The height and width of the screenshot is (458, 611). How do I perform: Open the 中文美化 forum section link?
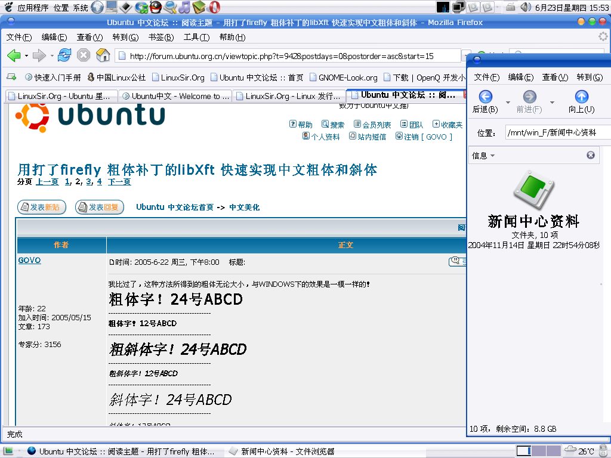click(x=244, y=207)
